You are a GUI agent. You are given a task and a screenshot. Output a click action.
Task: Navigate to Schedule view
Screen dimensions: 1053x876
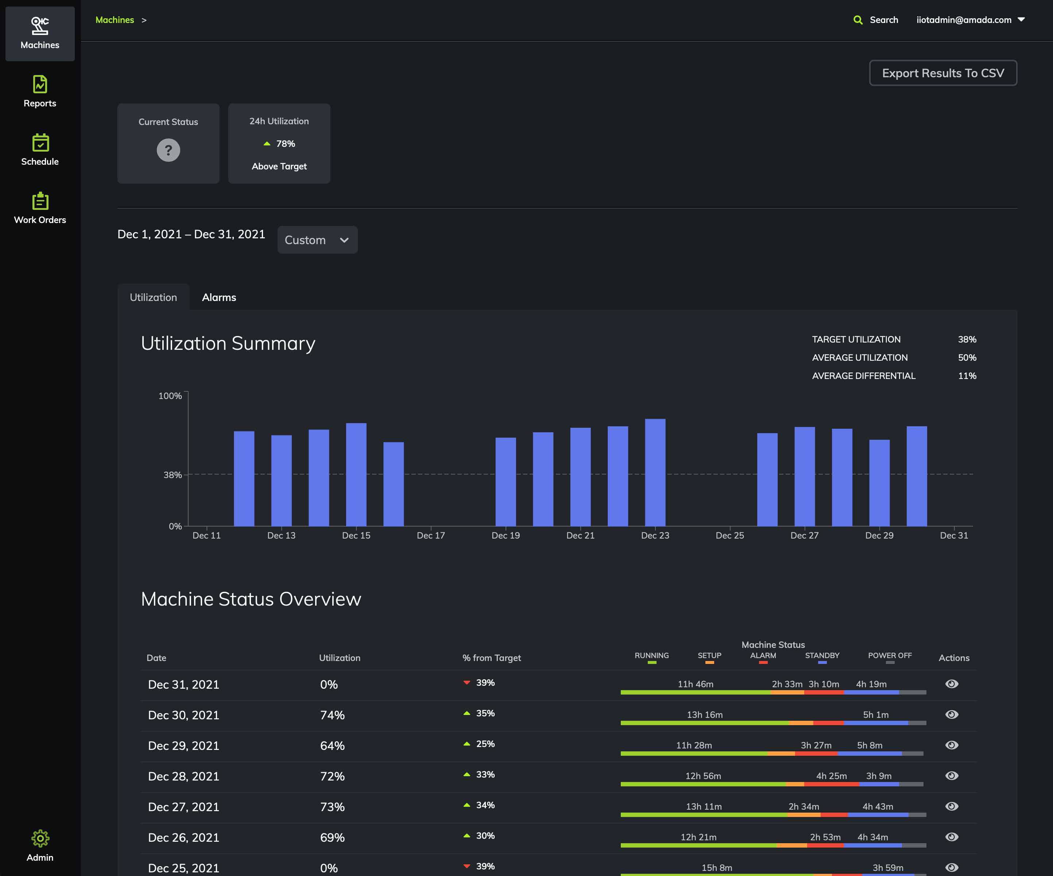tap(39, 149)
